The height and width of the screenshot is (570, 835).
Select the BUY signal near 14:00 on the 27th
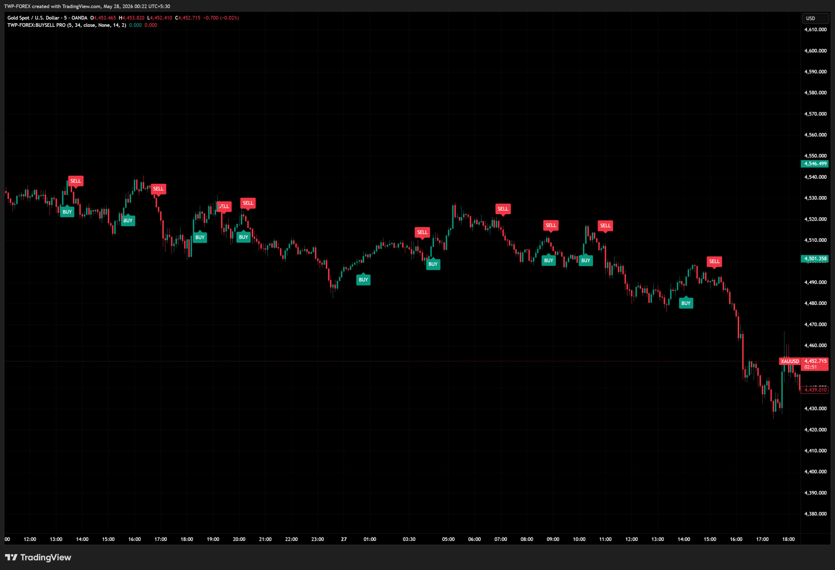pyautogui.click(x=686, y=303)
